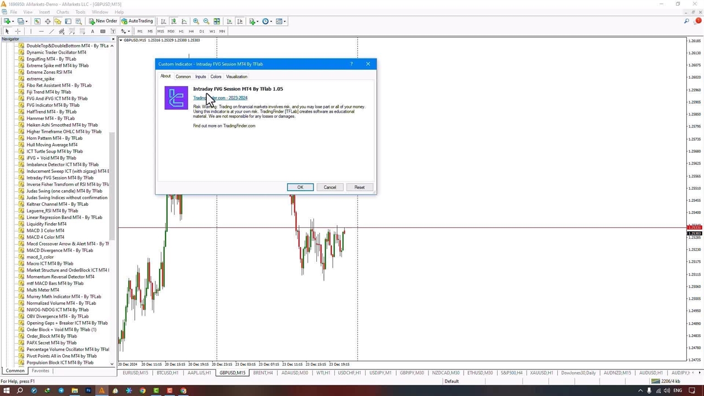Click the tile windows icon
This screenshot has width=704, height=396.
coord(217,21)
